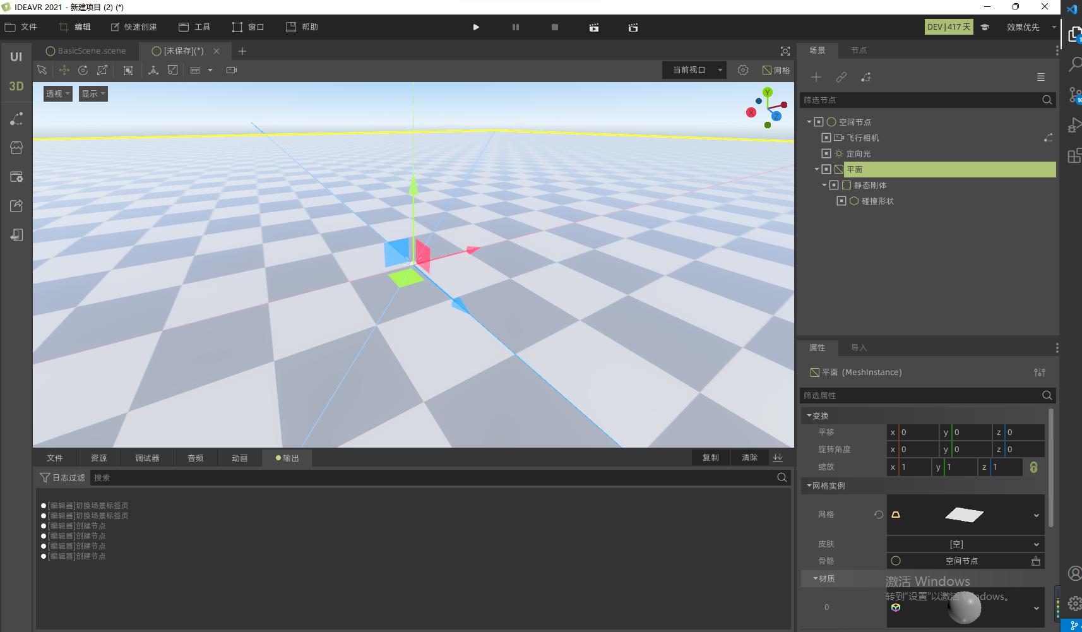Click the snap-to-object square icon
Viewport: 1082px width, 632px height.
click(x=172, y=70)
